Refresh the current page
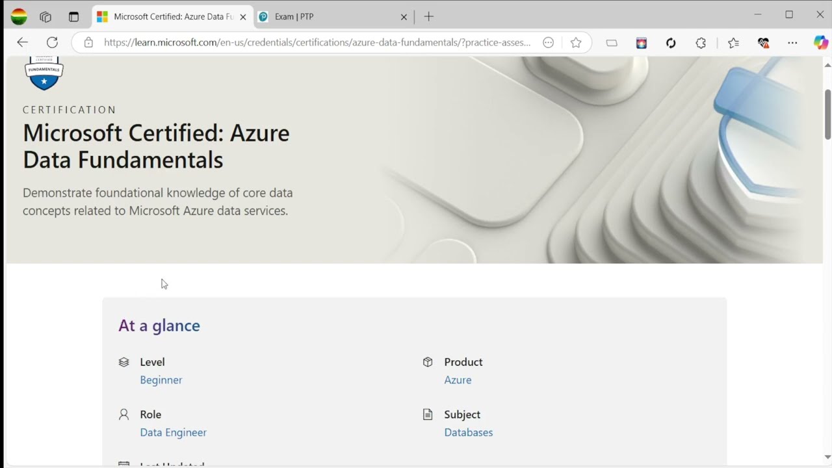 pyautogui.click(x=52, y=42)
